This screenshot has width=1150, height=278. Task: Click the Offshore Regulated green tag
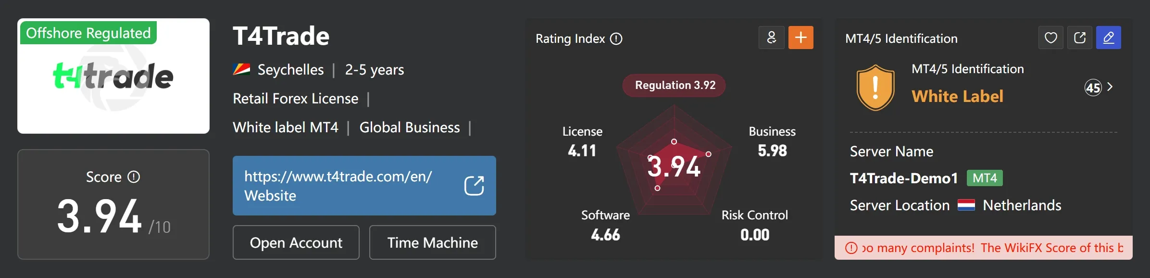tap(88, 33)
